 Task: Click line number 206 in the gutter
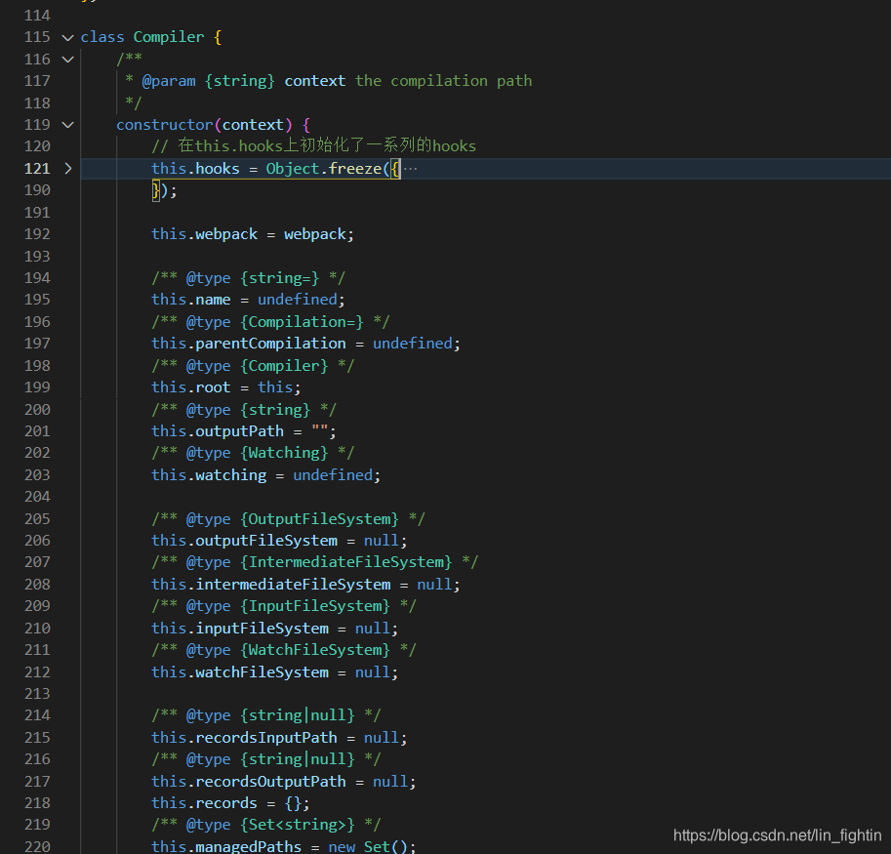click(x=37, y=541)
